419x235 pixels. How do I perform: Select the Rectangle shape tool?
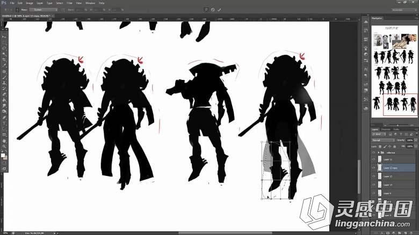click(x=4, y=135)
